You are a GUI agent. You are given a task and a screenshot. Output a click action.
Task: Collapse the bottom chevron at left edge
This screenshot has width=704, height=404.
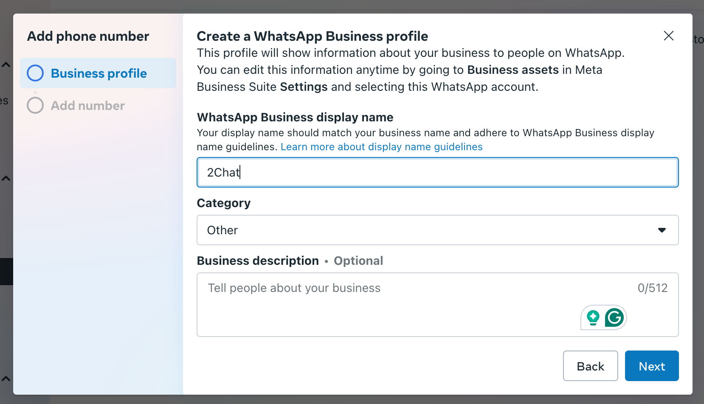pos(6,379)
